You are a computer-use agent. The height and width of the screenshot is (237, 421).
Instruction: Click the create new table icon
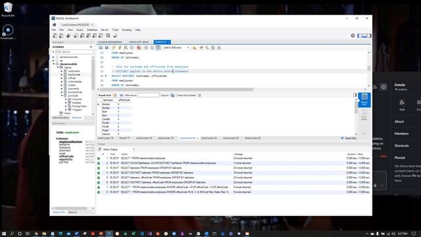pyautogui.click(x=82, y=36)
